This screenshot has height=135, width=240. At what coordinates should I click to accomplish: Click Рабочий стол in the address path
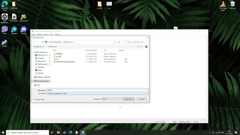click(68, 42)
